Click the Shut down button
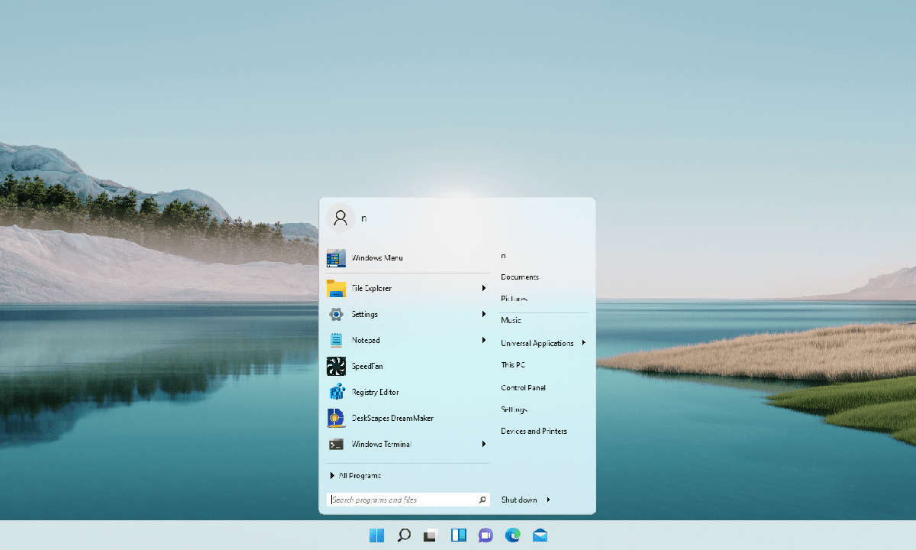The height and width of the screenshot is (550, 916). coord(519,500)
